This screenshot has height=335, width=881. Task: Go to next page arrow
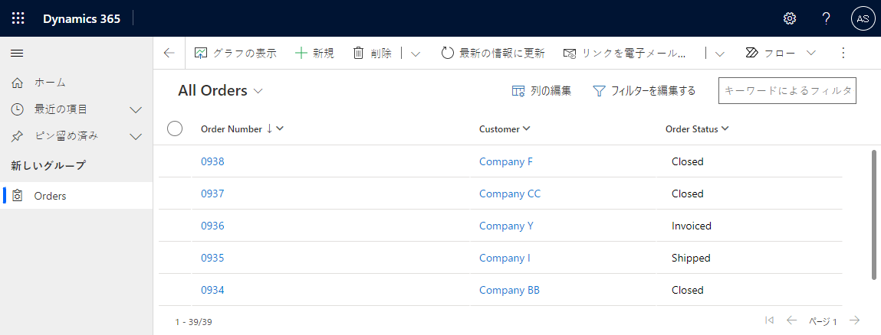pyautogui.click(x=854, y=320)
